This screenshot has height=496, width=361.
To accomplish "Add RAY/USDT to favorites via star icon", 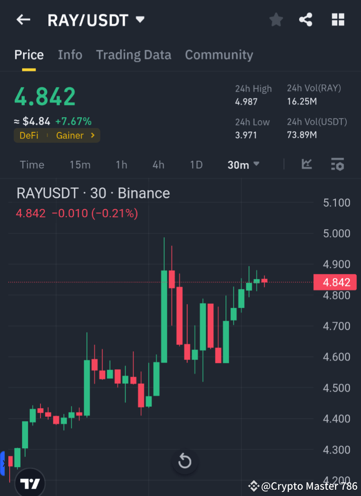I will click(x=276, y=19).
